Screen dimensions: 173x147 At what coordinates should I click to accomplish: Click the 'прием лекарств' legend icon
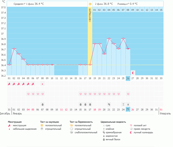pyautogui.click(x=131, y=129)
